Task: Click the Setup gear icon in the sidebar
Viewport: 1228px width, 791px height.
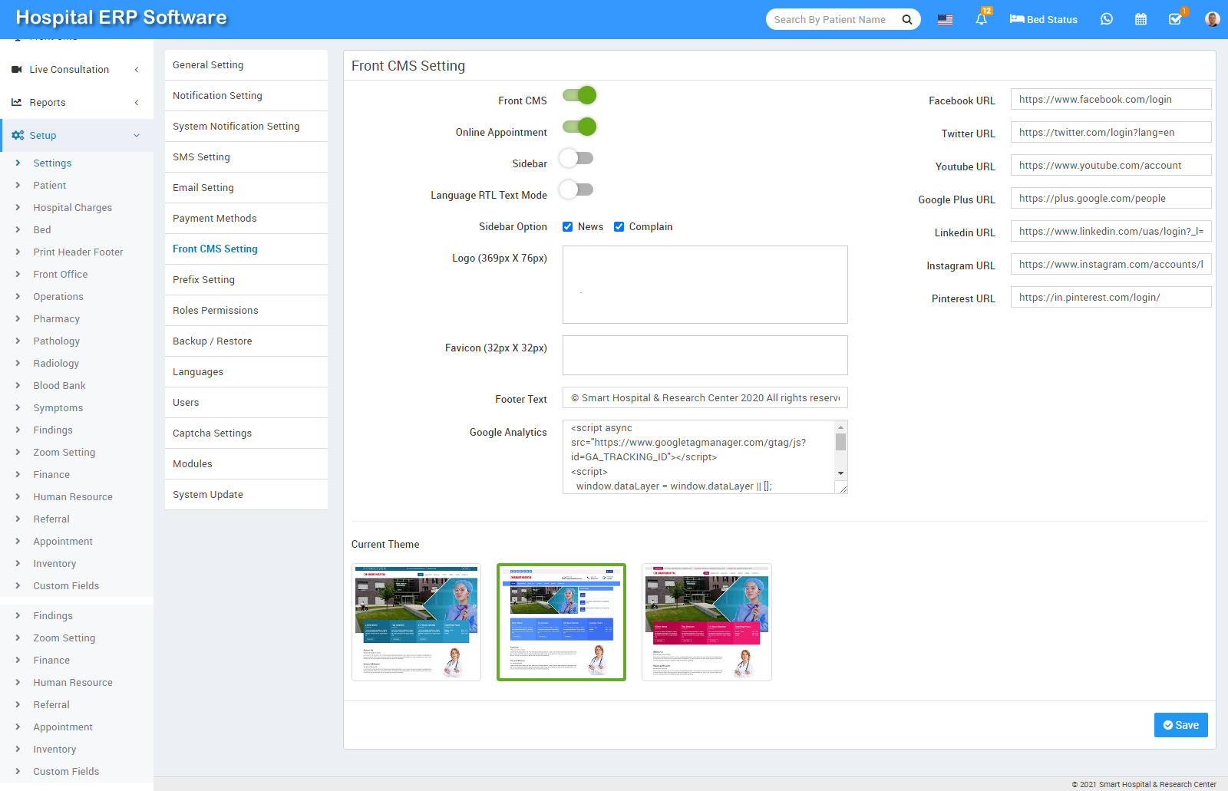Action: coord(18,135)
